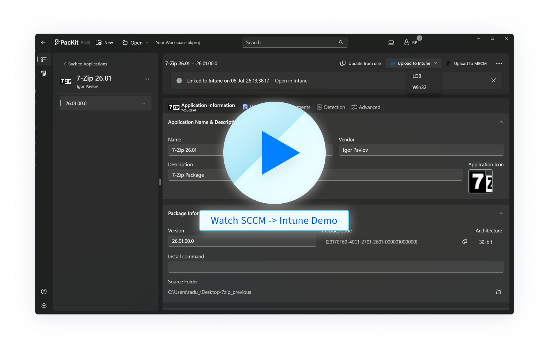
Task: Play the SCCM to Intune demo video
Action: pyautogui.click(x=274, y=153)
